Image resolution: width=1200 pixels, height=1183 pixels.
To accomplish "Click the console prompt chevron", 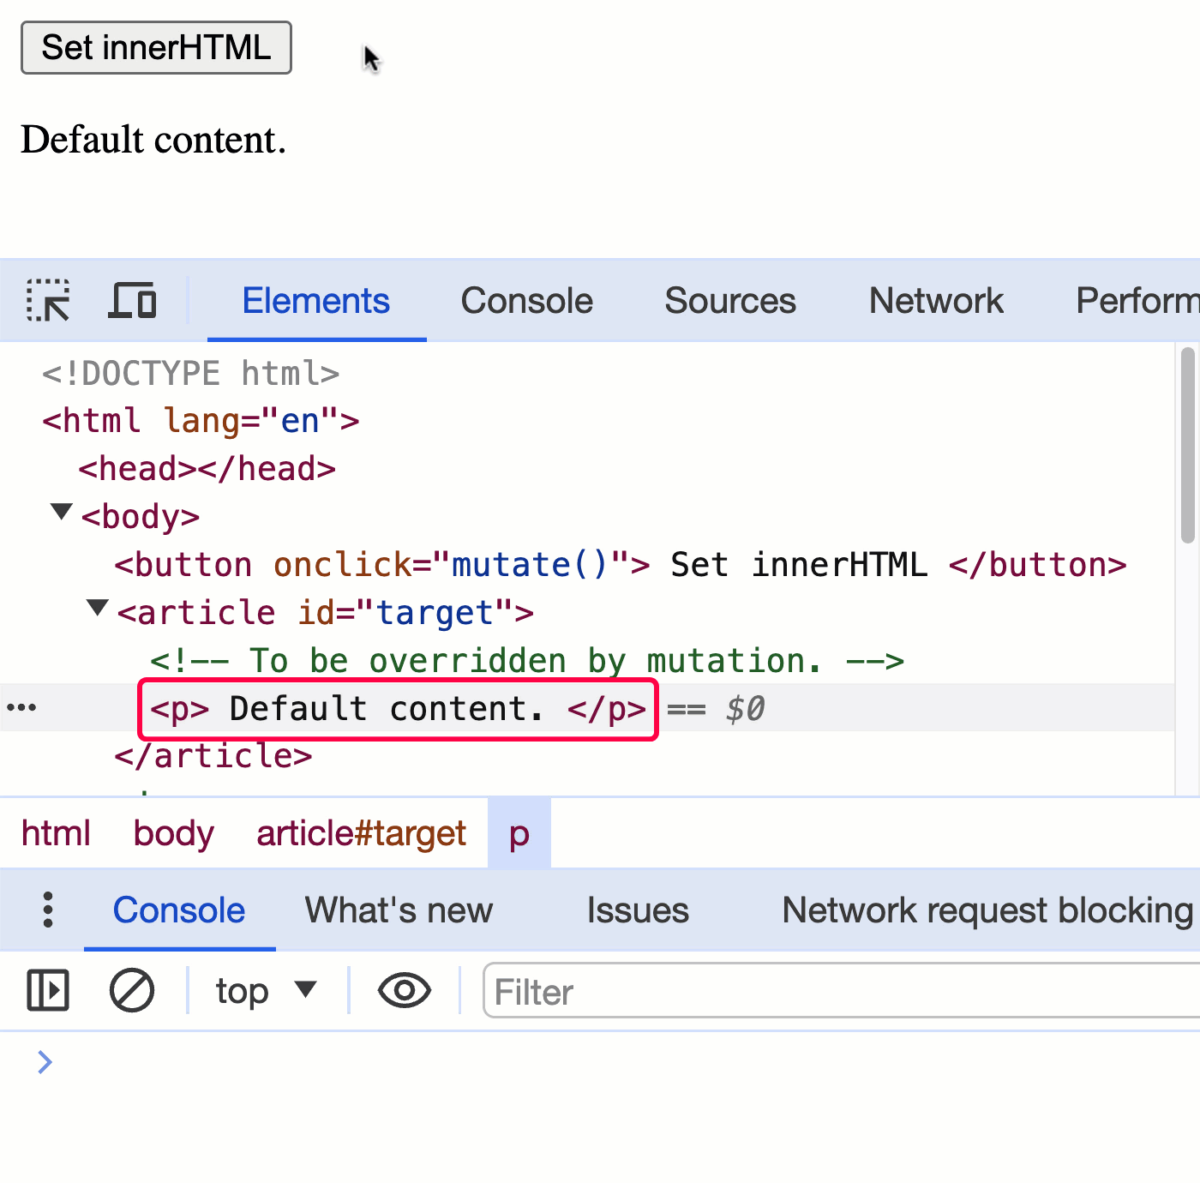I will 45,1062.
